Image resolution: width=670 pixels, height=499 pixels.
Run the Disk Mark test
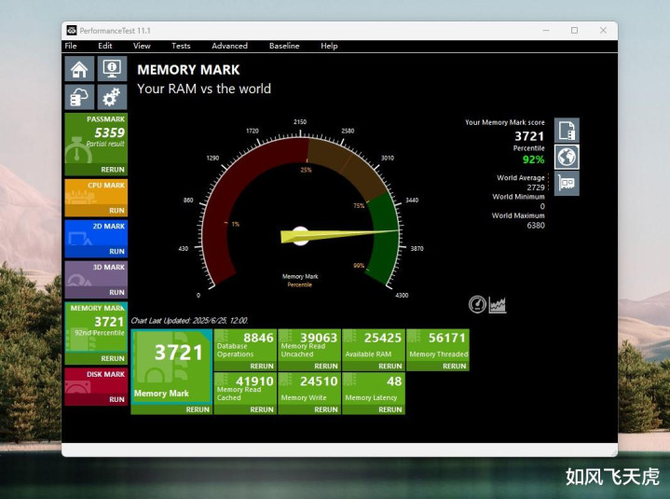116,399
